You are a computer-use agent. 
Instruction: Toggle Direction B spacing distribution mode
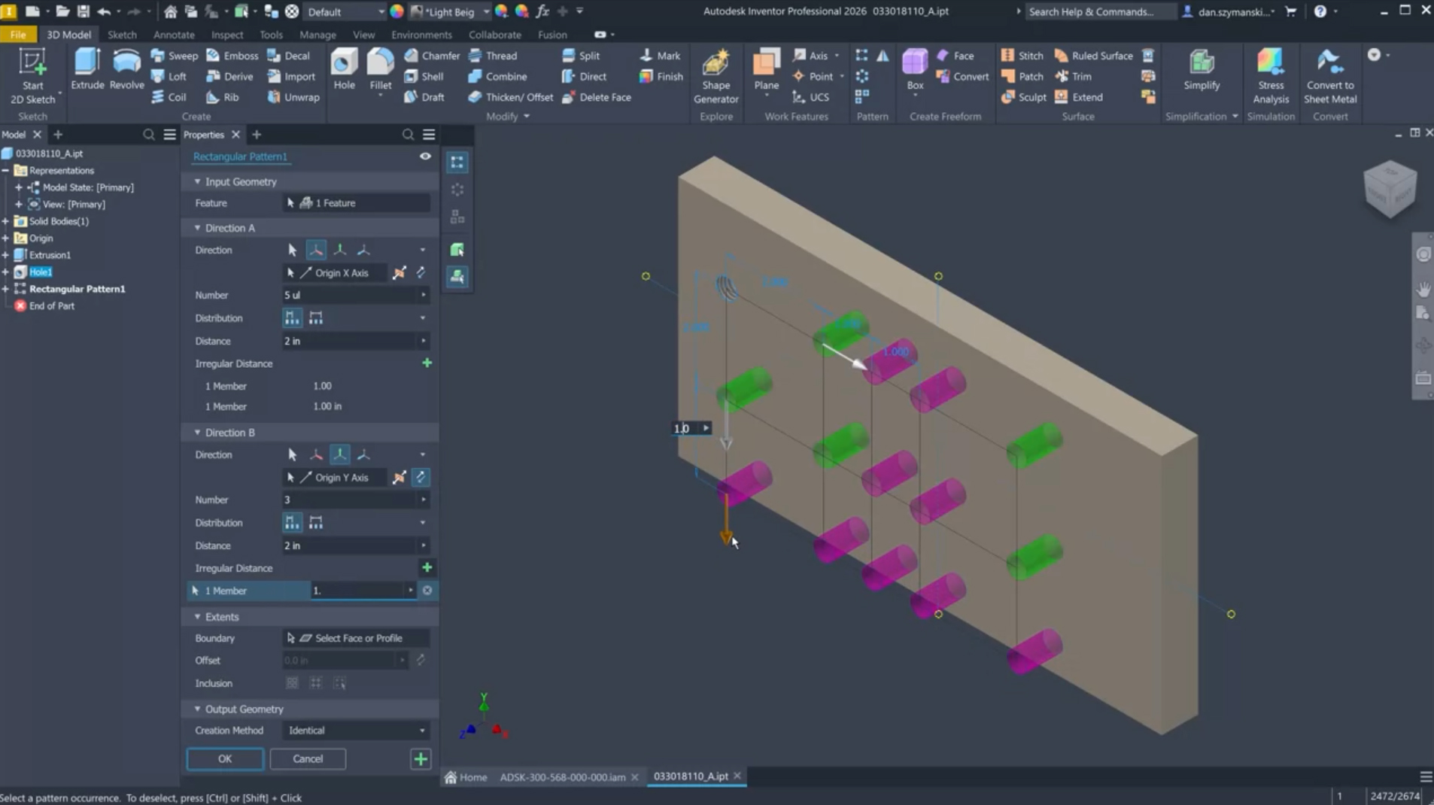click(x=292, y=523)
